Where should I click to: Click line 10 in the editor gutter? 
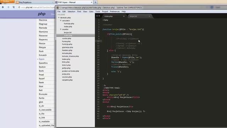click(x=98, y=41)
